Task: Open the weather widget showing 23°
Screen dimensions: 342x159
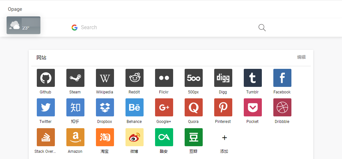Action: 23,25
